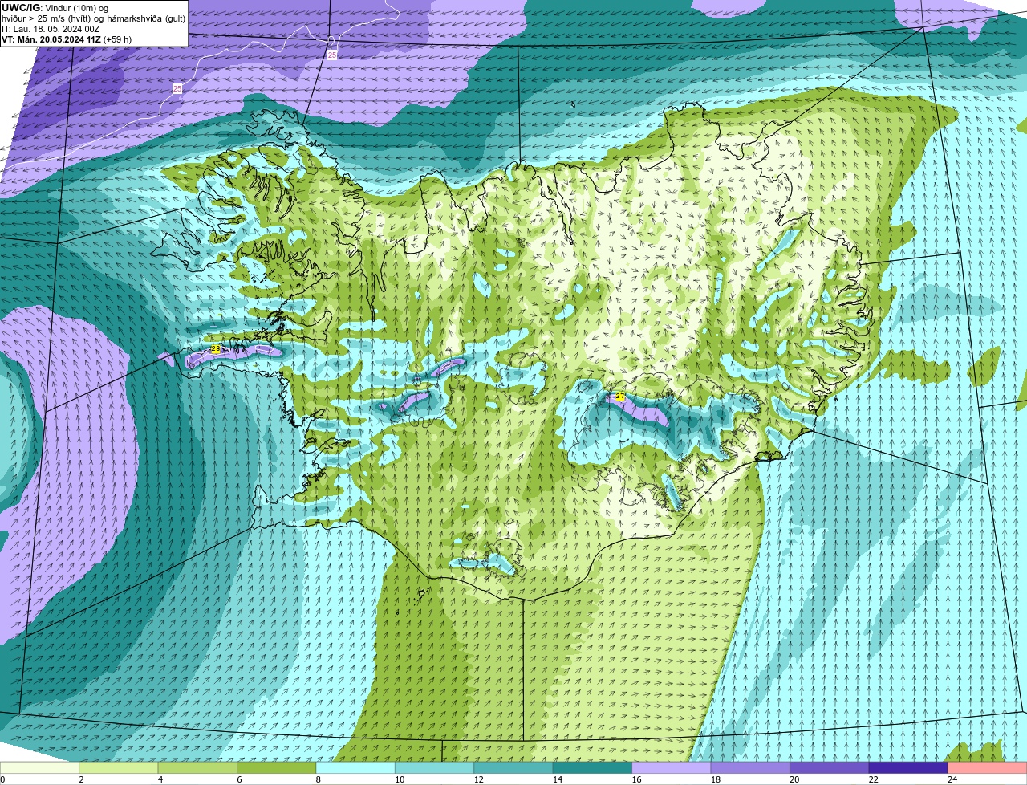Click the legend tick label "0"
The height and width of the screenshot is (785, 1027).
click(x=2, y=779)
